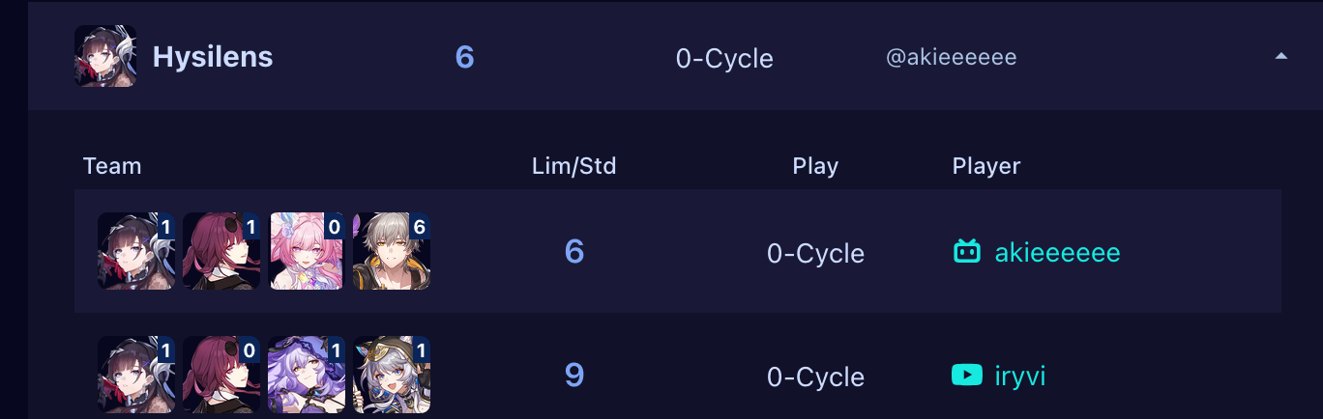The image size is (1323, 419).
Task: Select red-haired character in akieeeeee team
Action: (x=220, y=251)
